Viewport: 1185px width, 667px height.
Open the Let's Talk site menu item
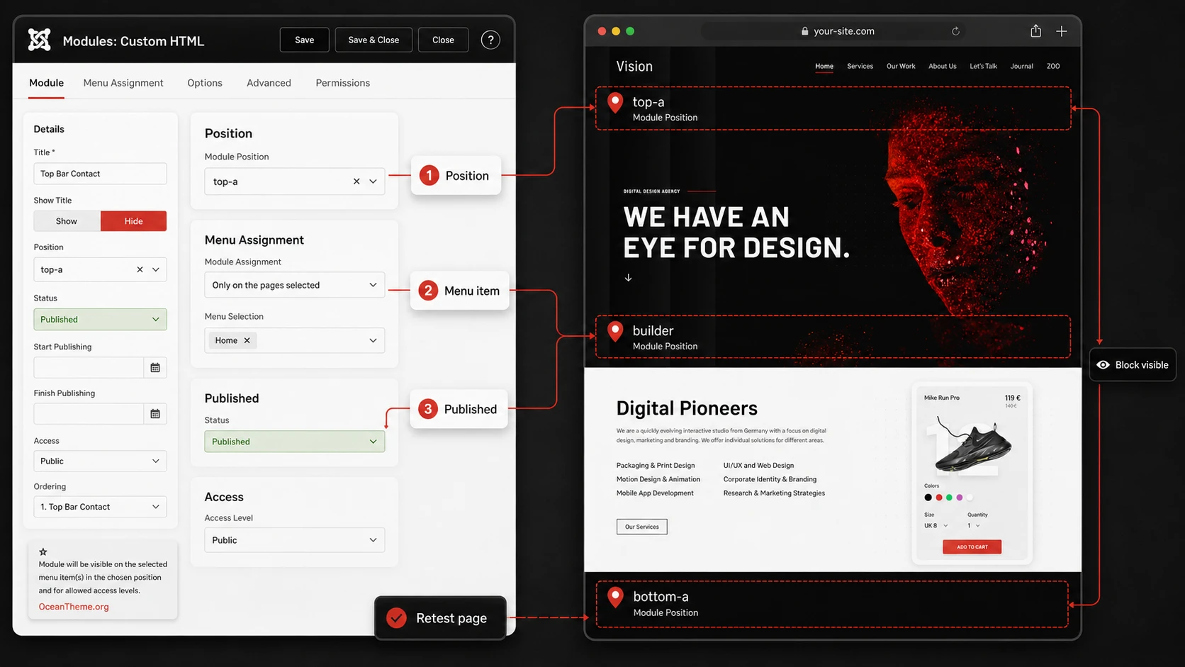click(x=983, y=66)
